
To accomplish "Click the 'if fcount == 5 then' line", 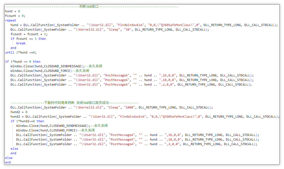I will [28, 39].
